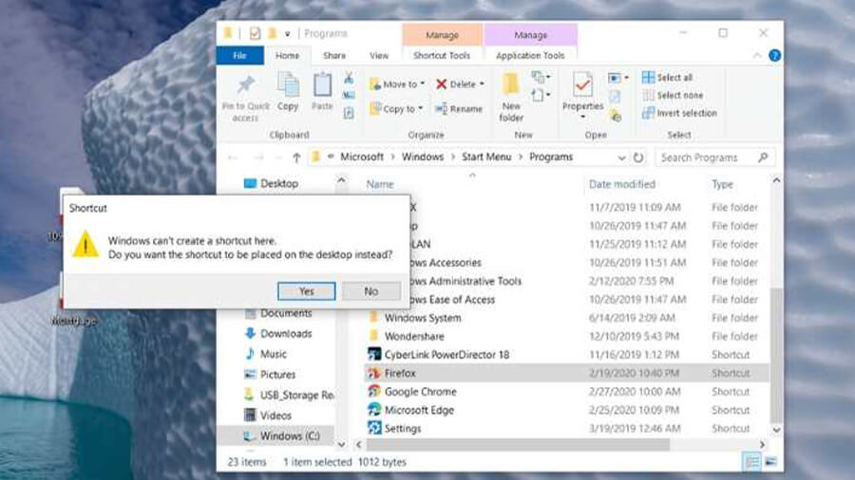Click the ribbon Help question mark icon

(x=774, y=56)
